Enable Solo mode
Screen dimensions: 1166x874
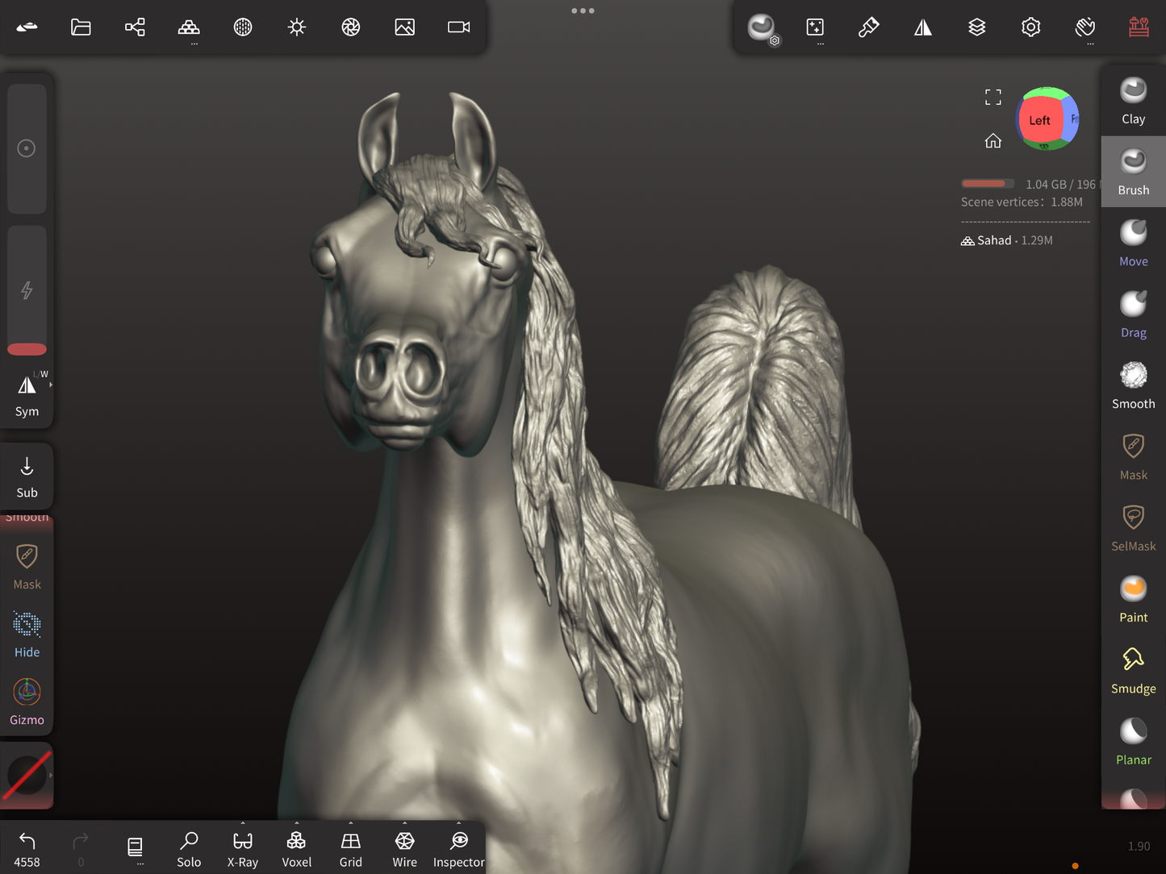point(189,849)
